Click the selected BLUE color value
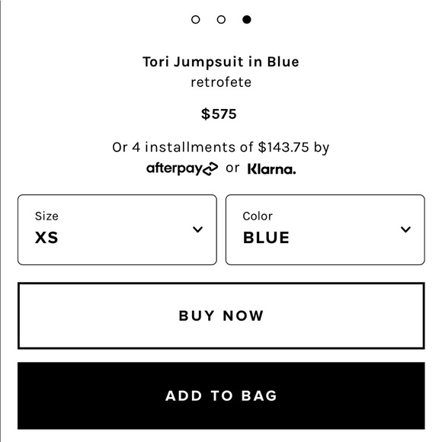Screen dimensions: 442x442 (x=266, y=237)
